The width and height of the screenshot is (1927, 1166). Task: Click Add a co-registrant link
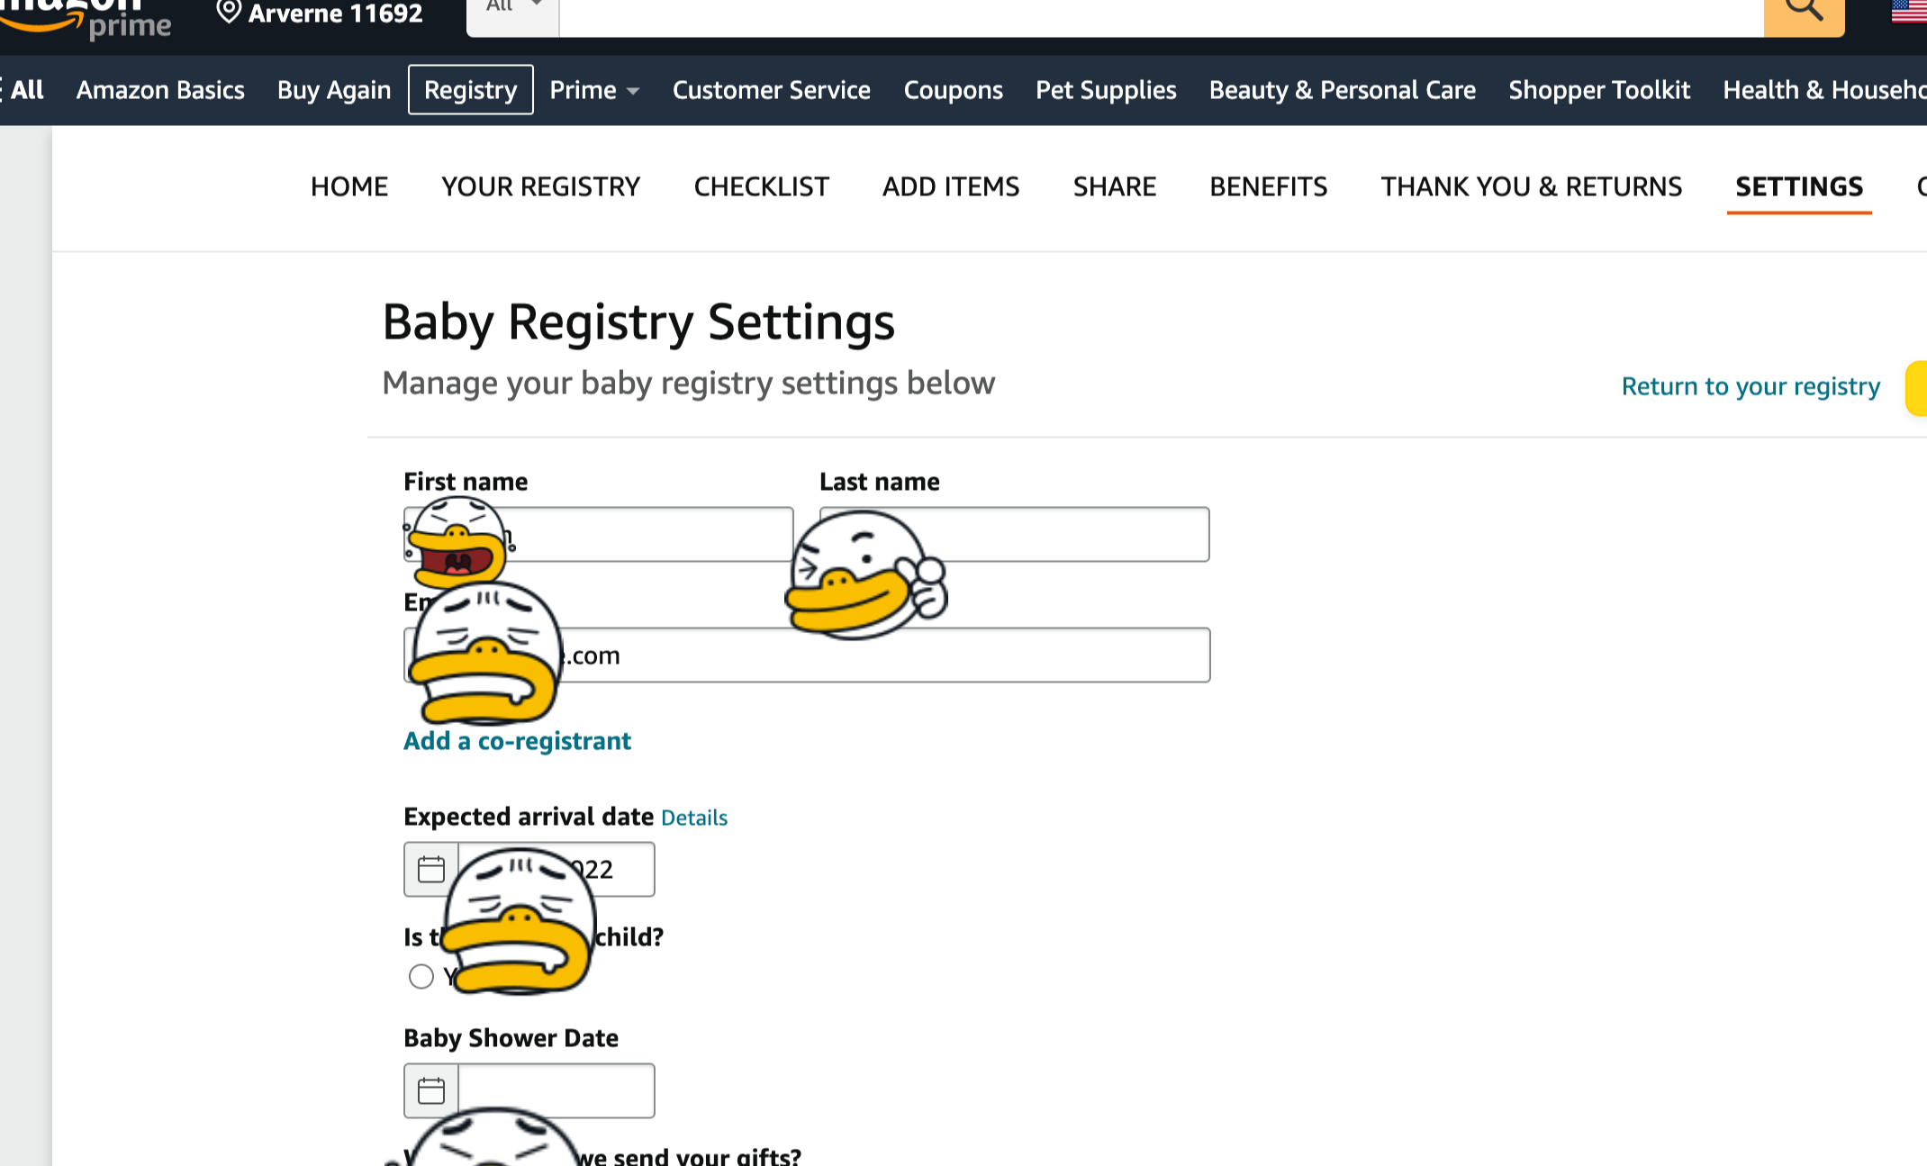coord(517,741)
